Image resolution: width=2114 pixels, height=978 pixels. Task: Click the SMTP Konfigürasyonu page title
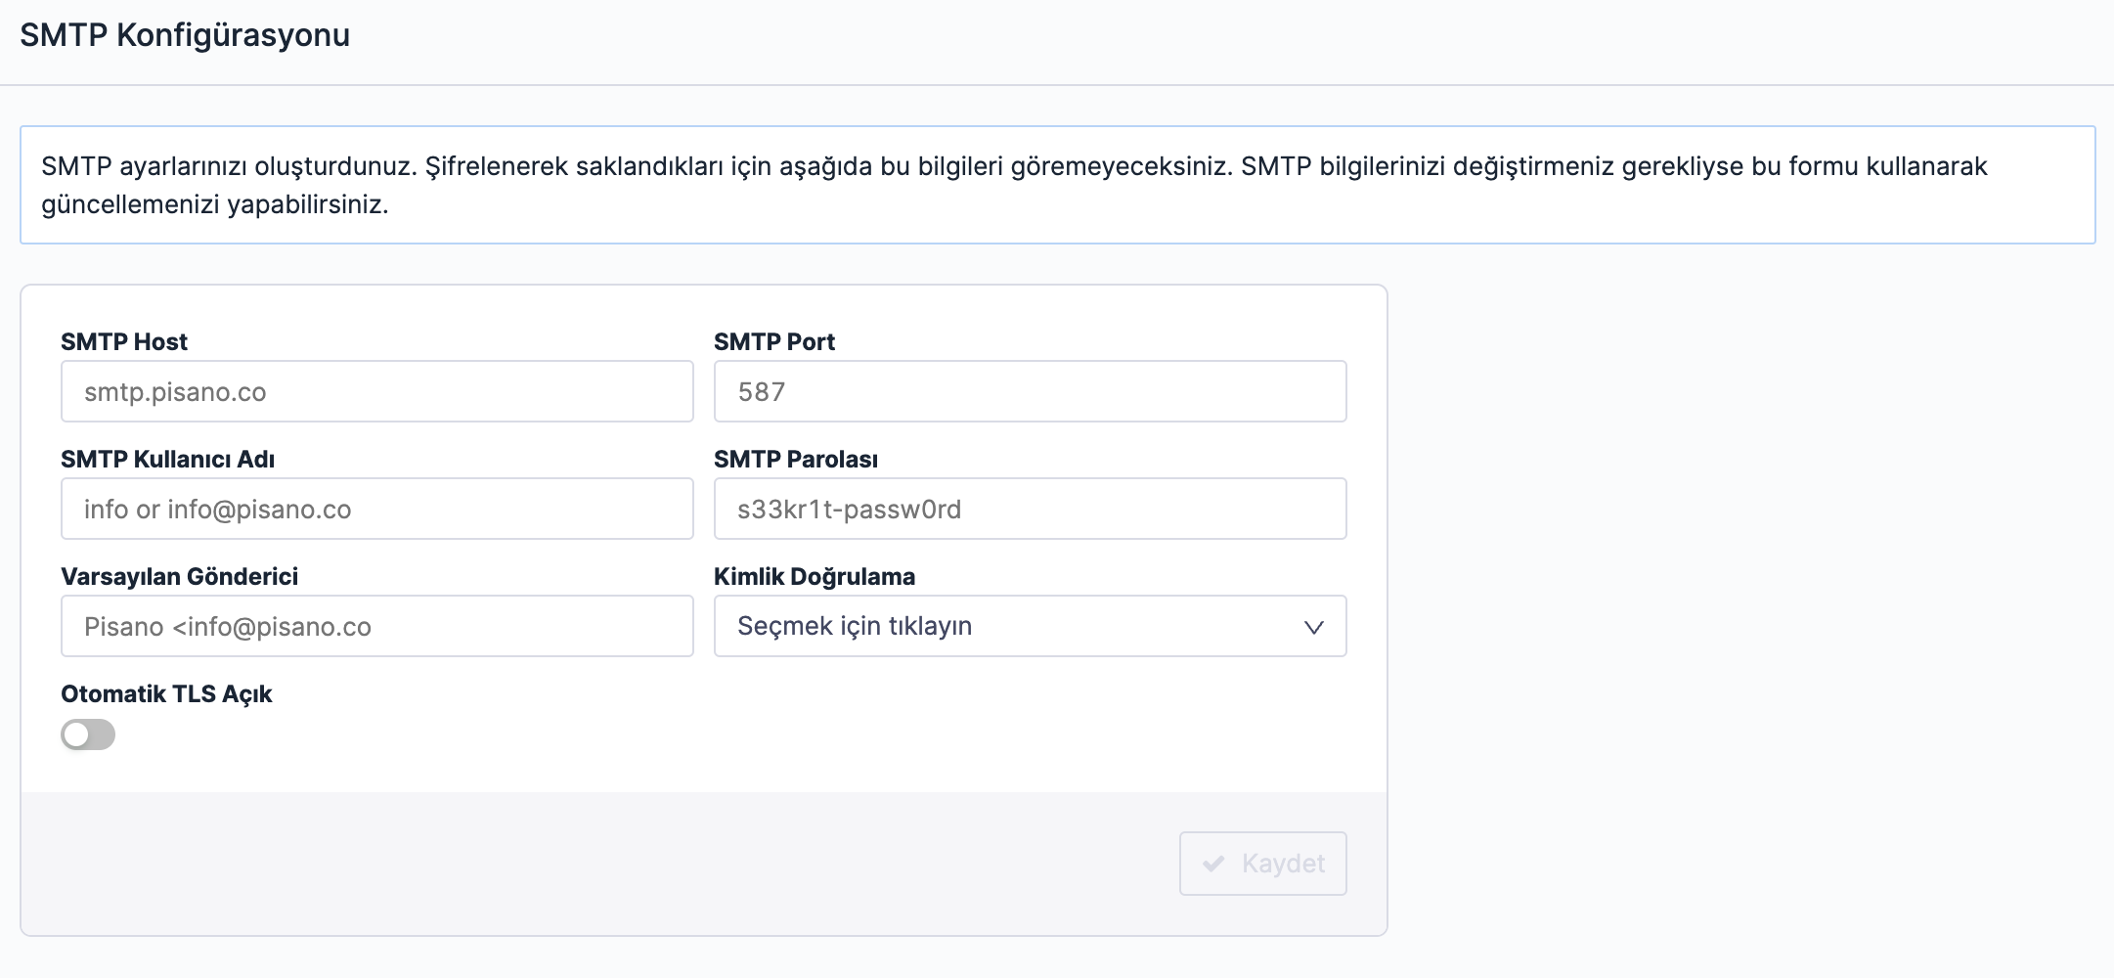185,35
